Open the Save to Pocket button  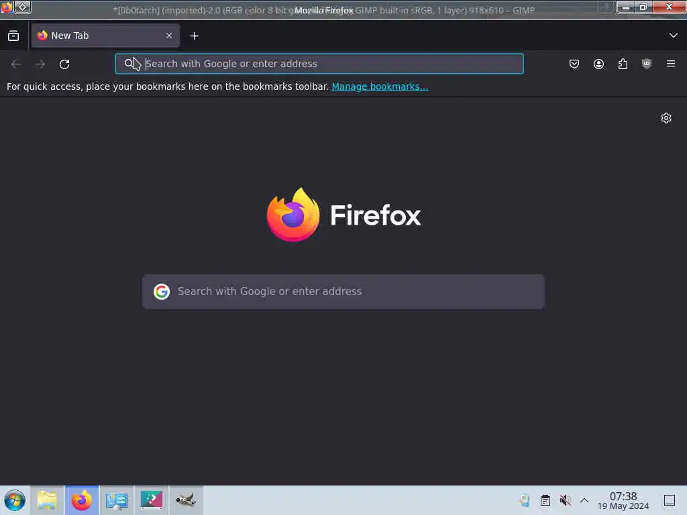pyautogui.click(x=574, y=64)
